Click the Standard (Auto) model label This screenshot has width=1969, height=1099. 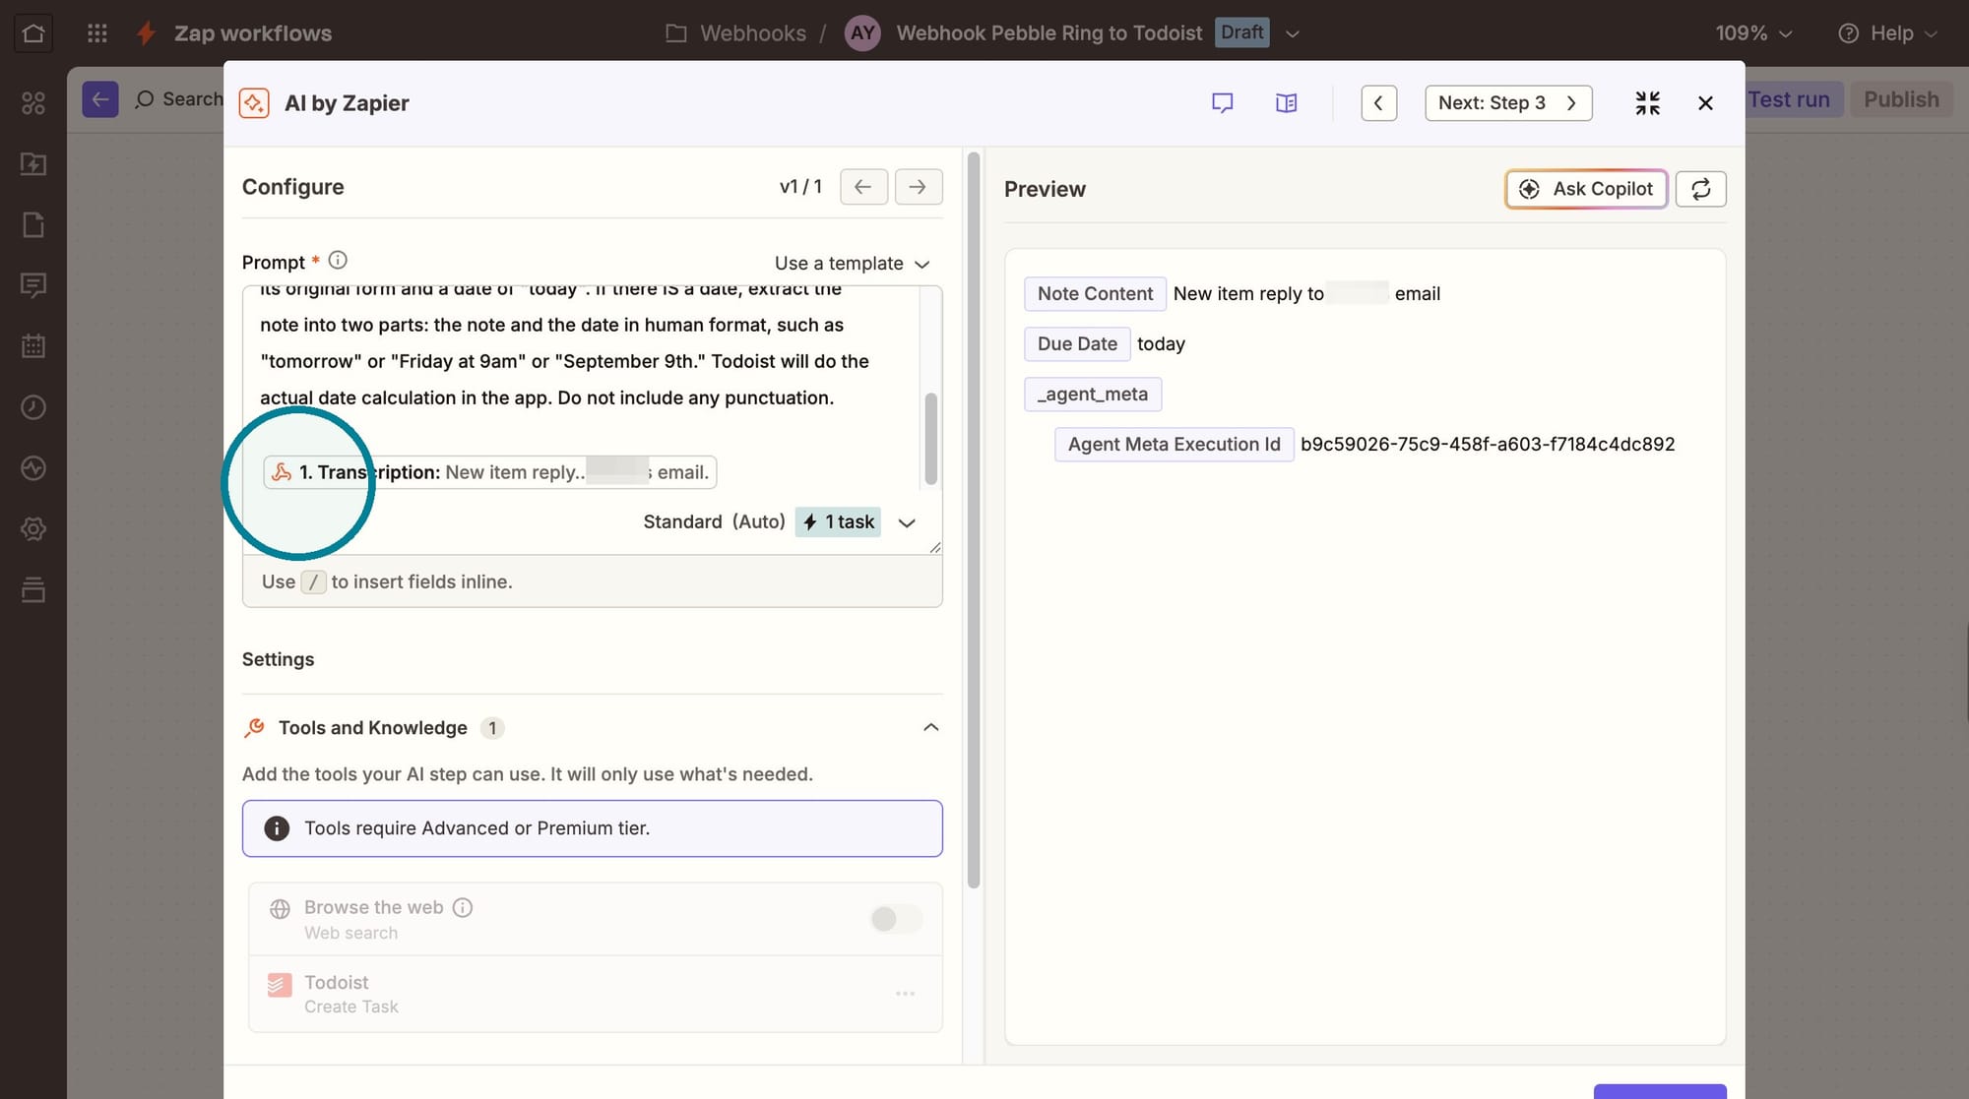(714, 521)
